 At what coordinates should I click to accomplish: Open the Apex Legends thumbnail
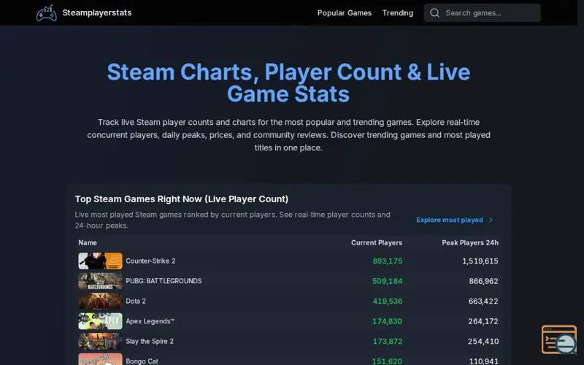100,321
